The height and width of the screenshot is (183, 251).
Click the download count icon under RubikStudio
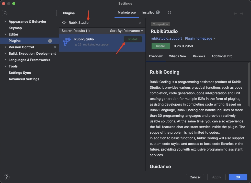(x=76, y=44)
